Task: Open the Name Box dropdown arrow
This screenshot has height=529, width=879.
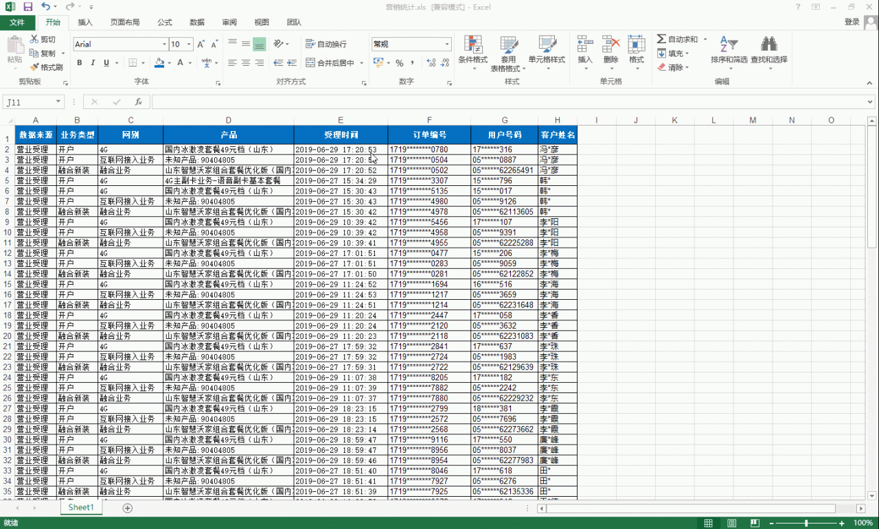Action: 58,102
